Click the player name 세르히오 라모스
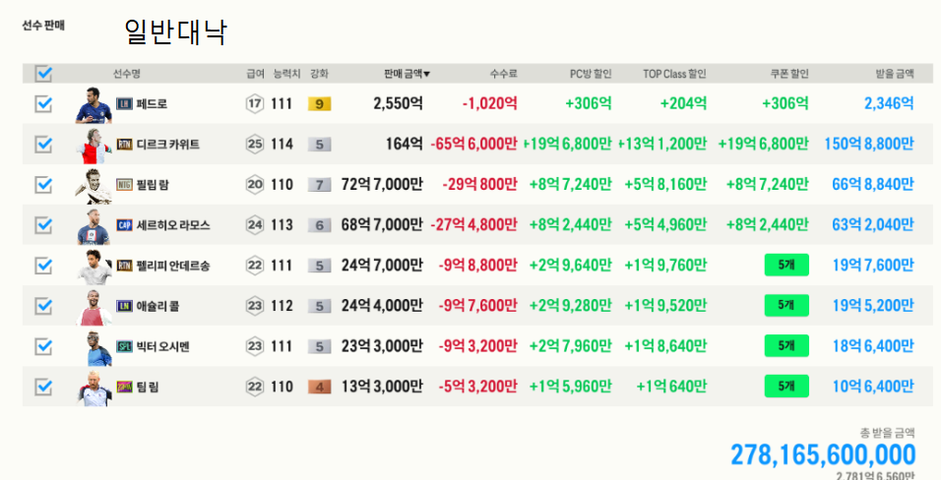Viewport: 941px width, 480px height. (x=173, y=224)
